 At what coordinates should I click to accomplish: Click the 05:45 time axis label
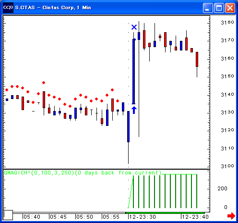point(58,217)
